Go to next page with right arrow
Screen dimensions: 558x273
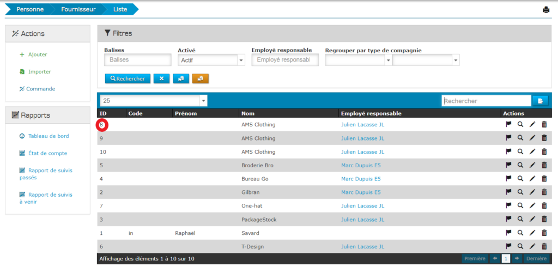[517, 258]
